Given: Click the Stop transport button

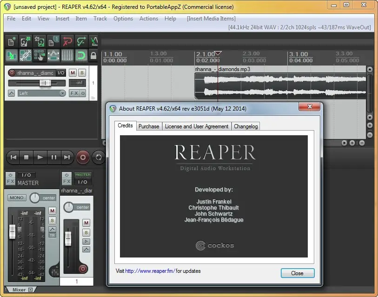Looking at the screenshot, I should tap(27, 158).
